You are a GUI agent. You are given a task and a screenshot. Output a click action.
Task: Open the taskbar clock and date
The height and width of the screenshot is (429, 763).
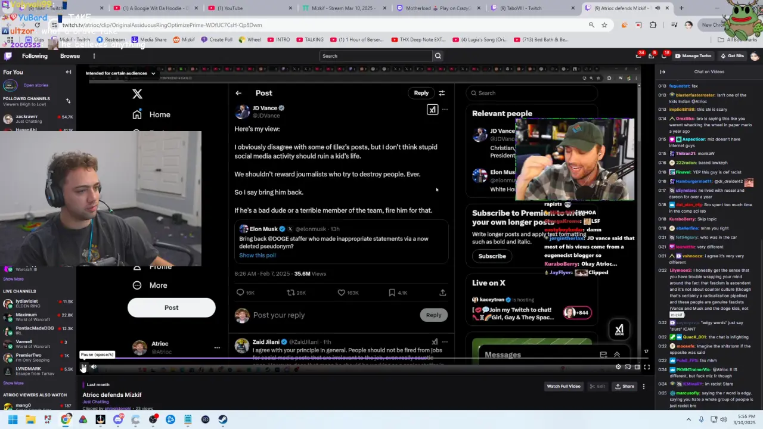click(x=743, y=419)
